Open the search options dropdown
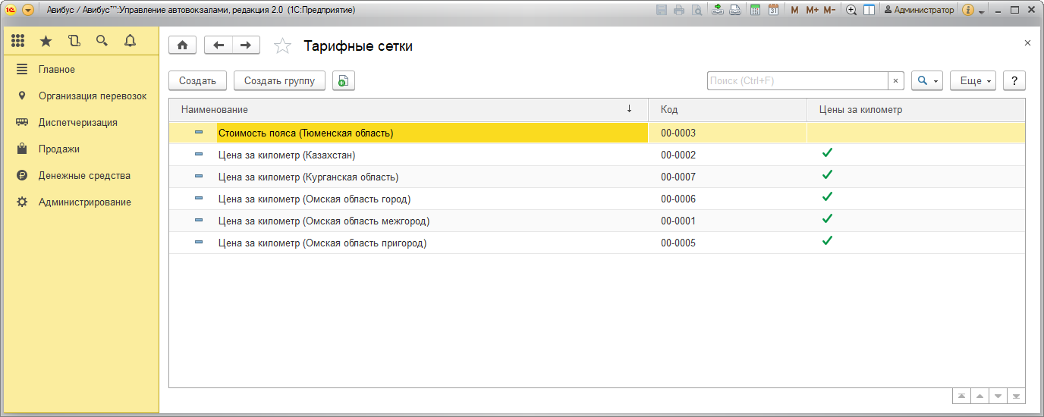Image resolution: width=1044 pixels, height=417 pixels. coord(927,81)
